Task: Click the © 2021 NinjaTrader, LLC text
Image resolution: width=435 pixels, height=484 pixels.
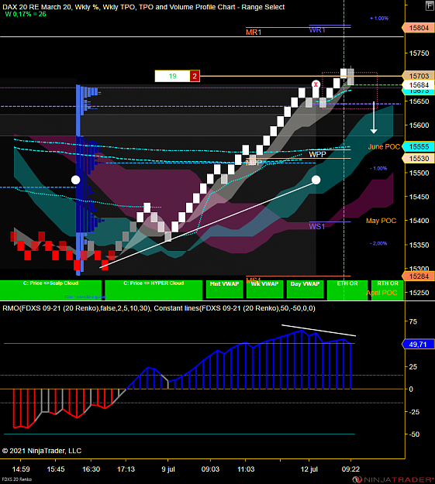Action: pyautogui.click(x=42, y=451)
